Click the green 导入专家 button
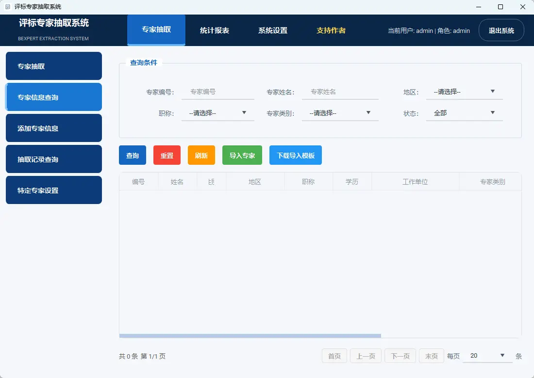The width and height of the screenshot is (534, 378). point(242,156)
